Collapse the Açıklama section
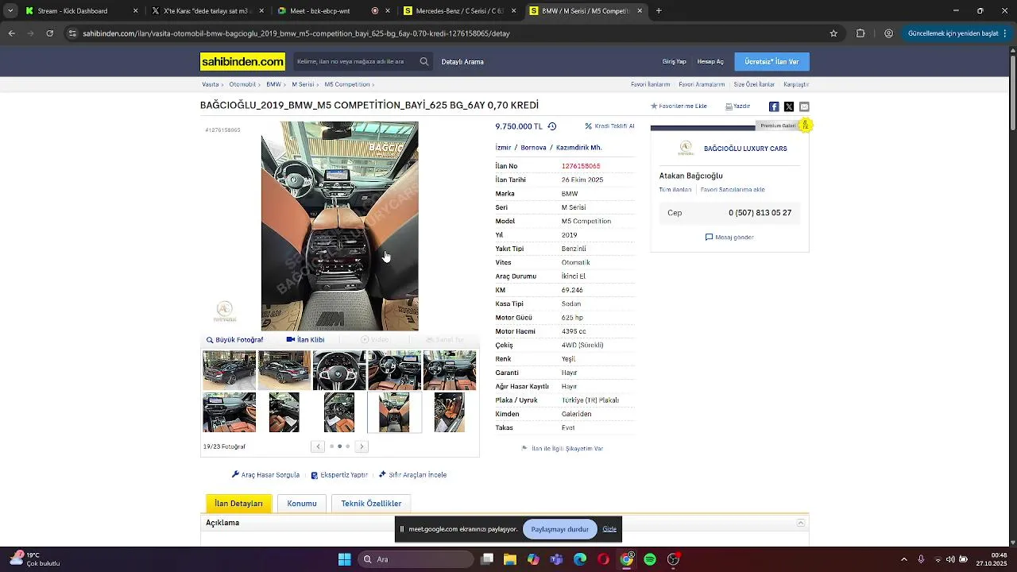1017x572 pixels. (x=801, y=523)
